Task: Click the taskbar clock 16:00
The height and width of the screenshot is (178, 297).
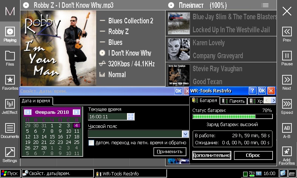Action: coord(269,173)
